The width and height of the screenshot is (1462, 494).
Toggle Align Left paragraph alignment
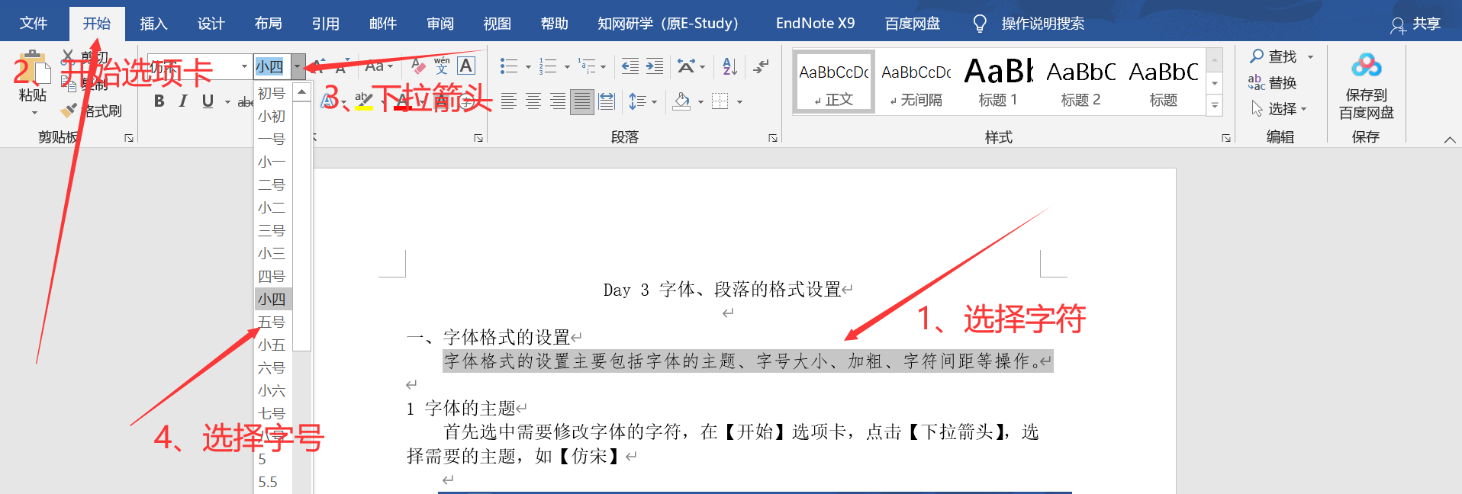point(509,101)
